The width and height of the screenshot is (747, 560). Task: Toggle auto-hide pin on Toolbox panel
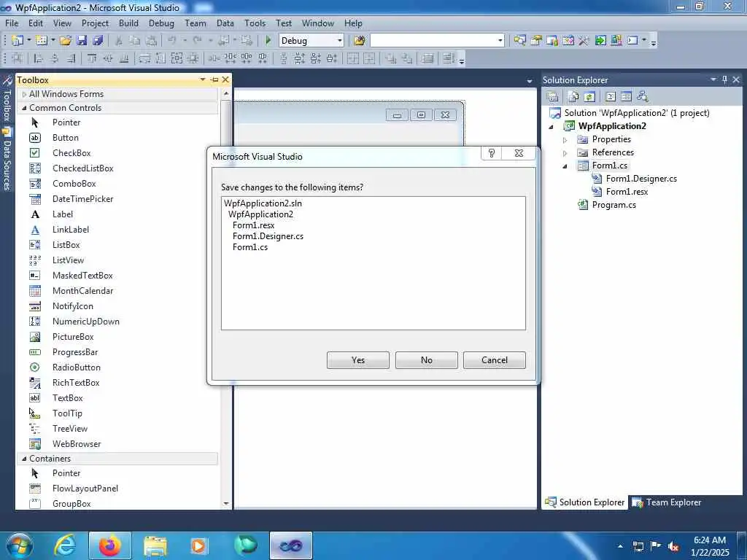point(214,79)
